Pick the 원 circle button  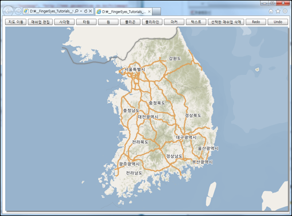[108, 22]
